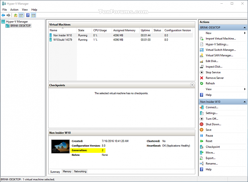Sort by the State column header
Screen dimensions: 248x182
(84, 30)
